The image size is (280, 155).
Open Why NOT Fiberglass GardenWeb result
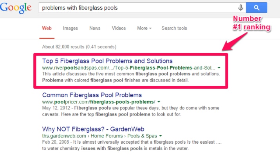[x=93, y=129]
